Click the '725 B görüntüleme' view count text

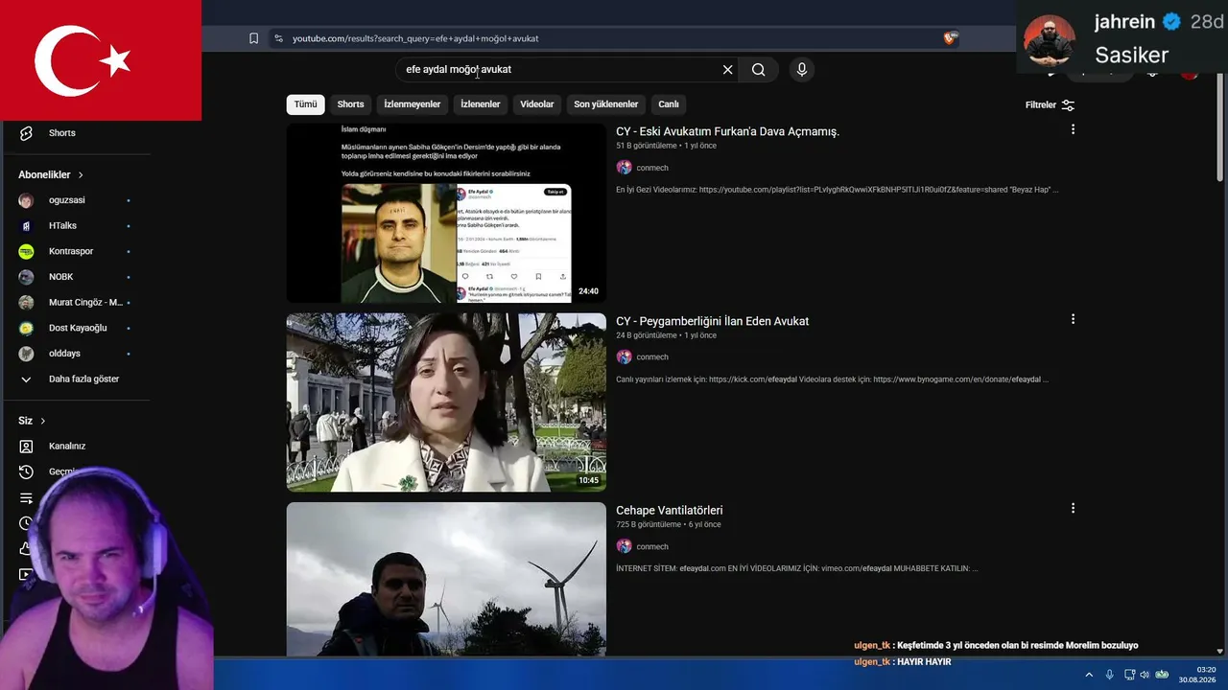(649, 524)
